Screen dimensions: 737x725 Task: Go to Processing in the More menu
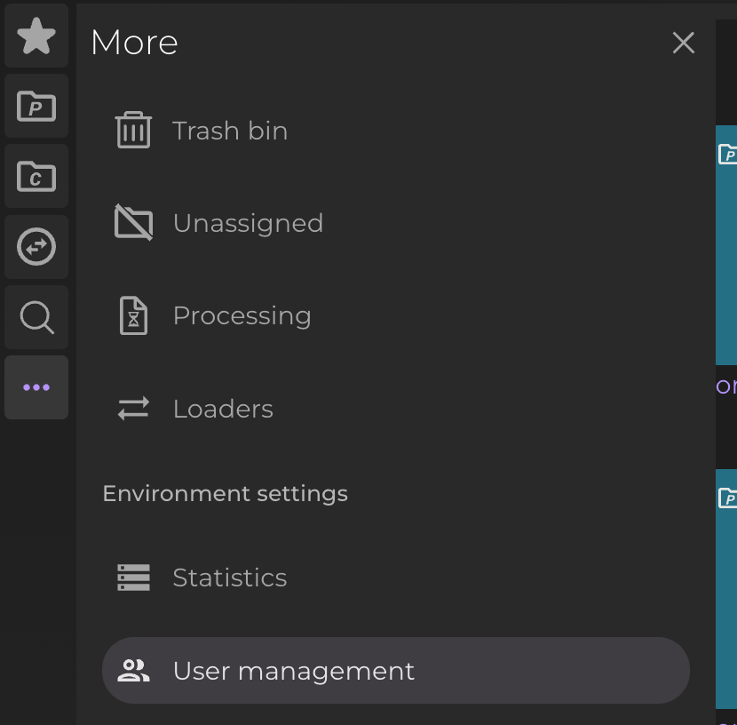242,315
